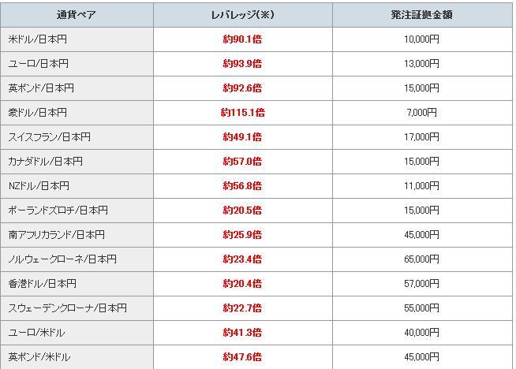The image size is (516, 369).
Task: Click the ユーロ/米ドル row label
Action: [37, 333]
